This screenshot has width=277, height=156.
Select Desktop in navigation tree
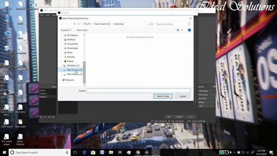71,39
